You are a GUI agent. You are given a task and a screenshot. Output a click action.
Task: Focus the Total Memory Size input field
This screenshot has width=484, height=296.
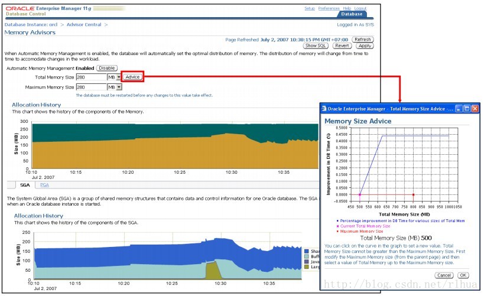[x=91, y=77]
